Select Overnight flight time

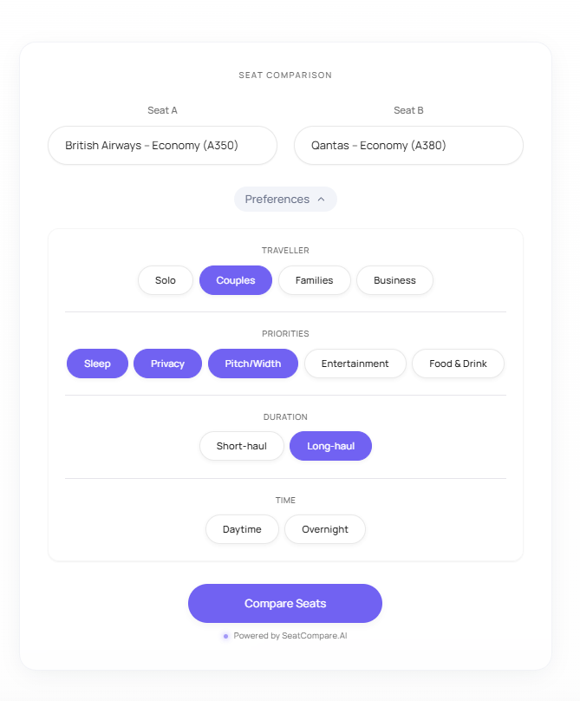coord(324,529)
